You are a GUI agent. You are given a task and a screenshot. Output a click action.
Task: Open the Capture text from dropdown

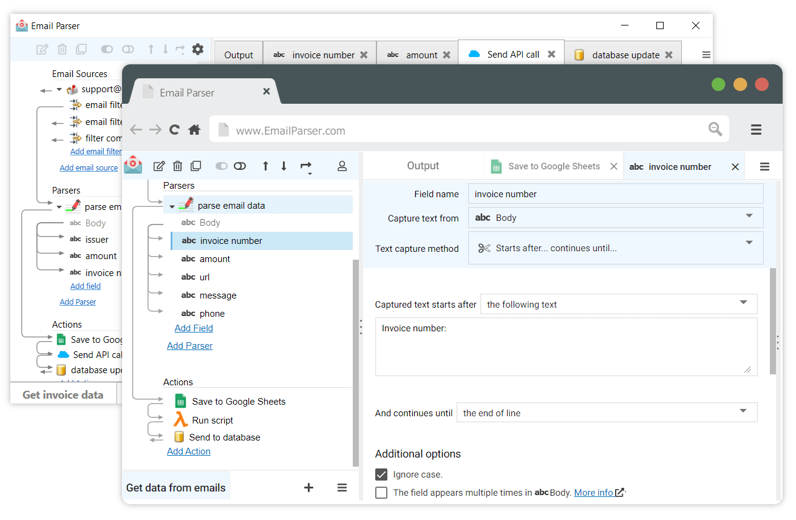click(x=616, y=217)
